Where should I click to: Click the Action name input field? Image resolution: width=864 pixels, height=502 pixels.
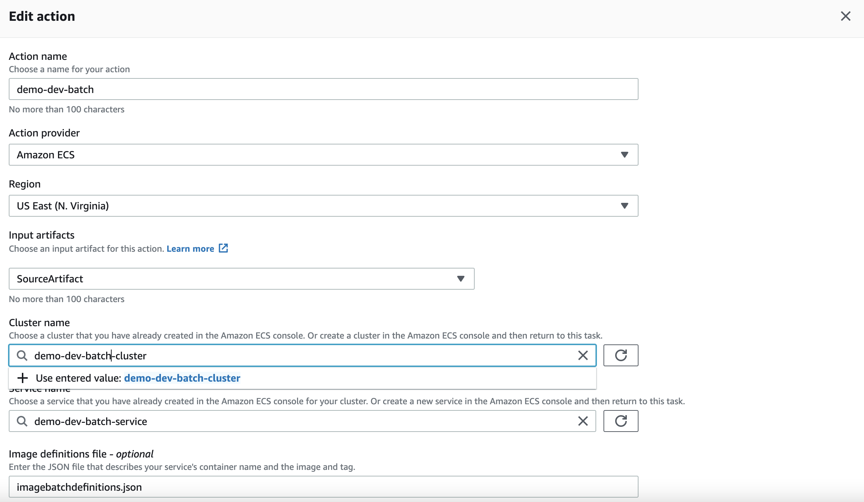[323, 89]
